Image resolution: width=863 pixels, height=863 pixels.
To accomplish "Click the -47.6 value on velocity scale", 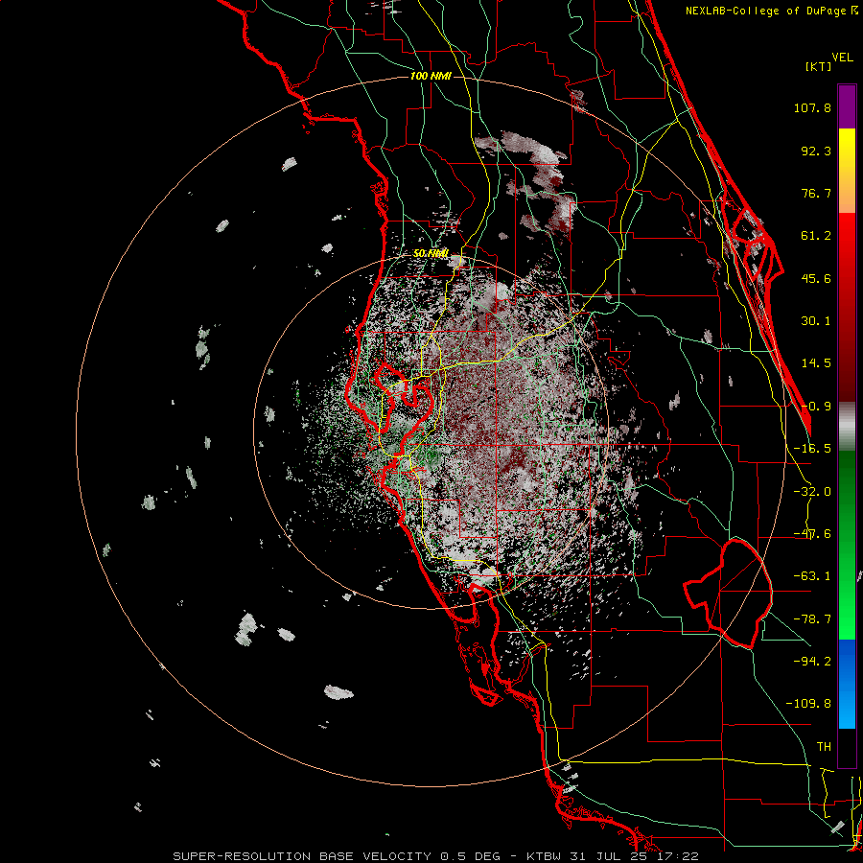I will pos(812,534).
